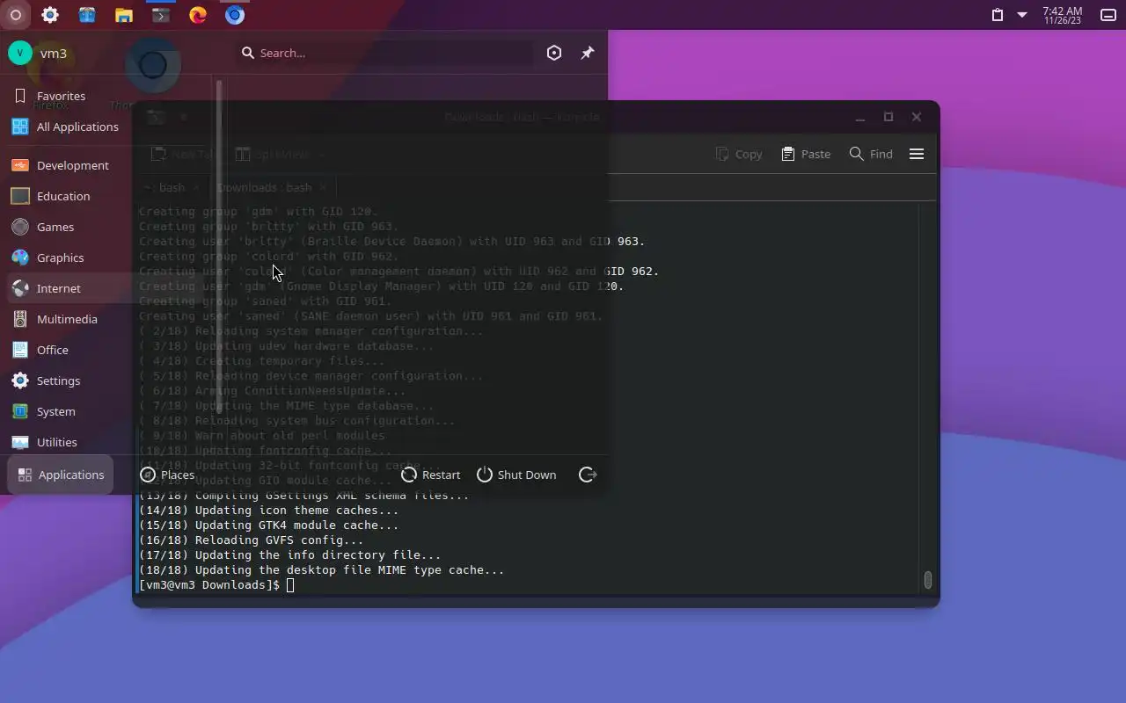Screen dimensions: 1126x703
Task: Open the Games category
Action: [x=107, y=227]
